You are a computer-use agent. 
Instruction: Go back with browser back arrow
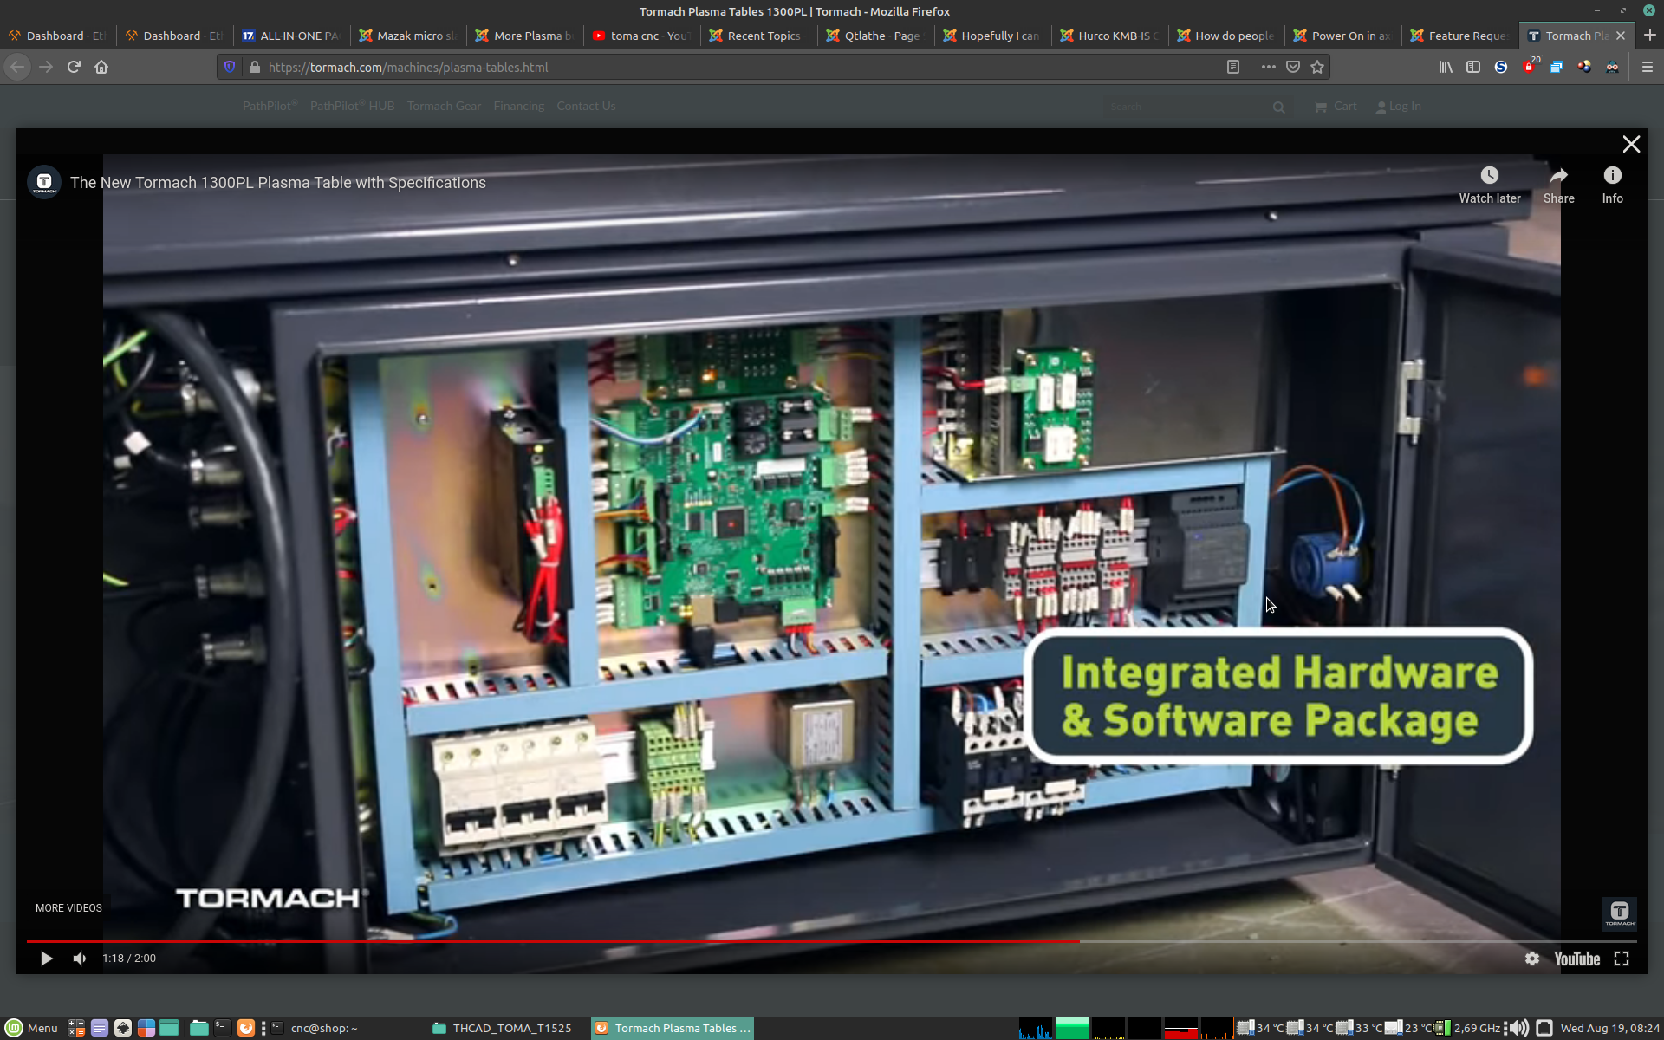[18, 67]
